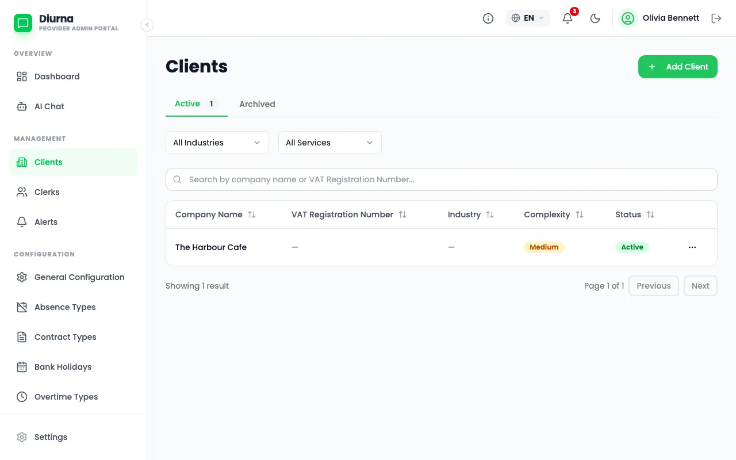736x460 pixels.
Task: Click the Active status badge in the row
Action: [632, 247]
